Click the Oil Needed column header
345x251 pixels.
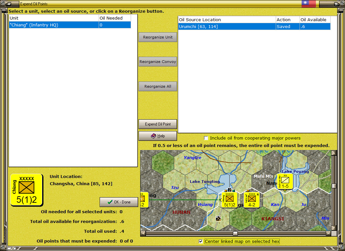point(115,18)
